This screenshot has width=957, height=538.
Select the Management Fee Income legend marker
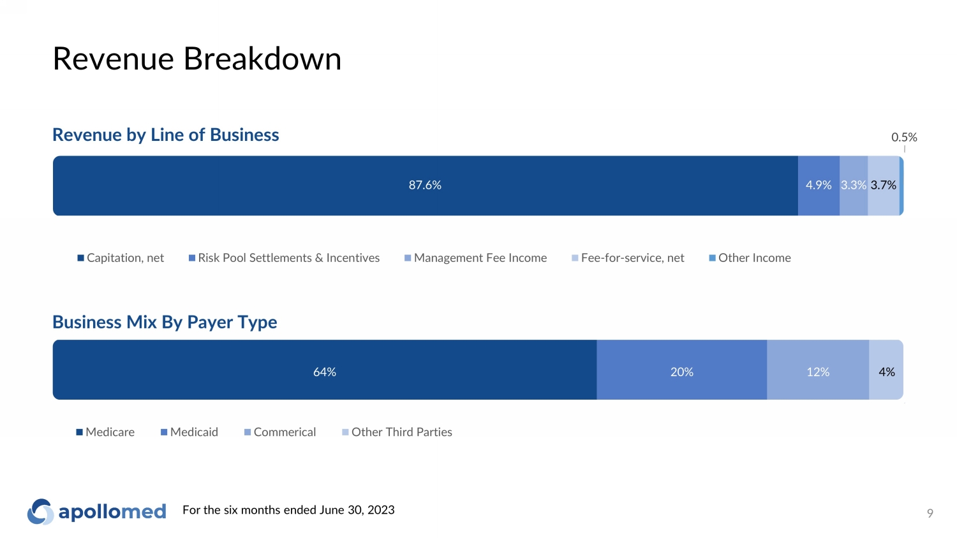click(408, 258)
